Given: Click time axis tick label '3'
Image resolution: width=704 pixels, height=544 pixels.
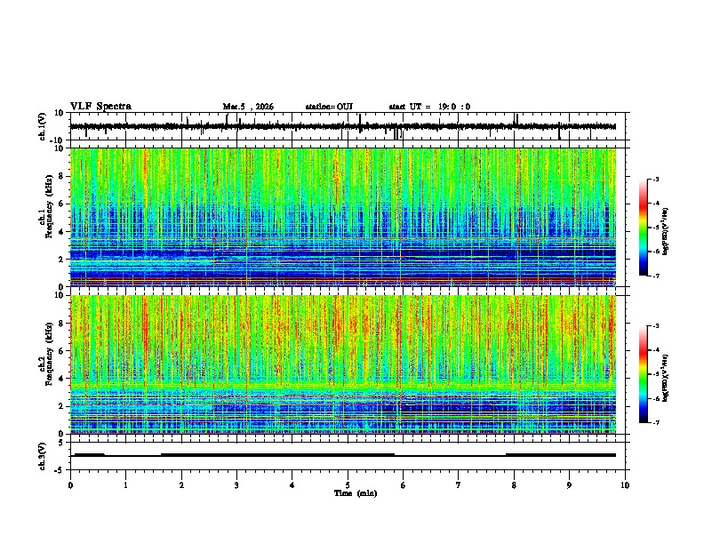Looking at the screenshot, I should 236,485.
